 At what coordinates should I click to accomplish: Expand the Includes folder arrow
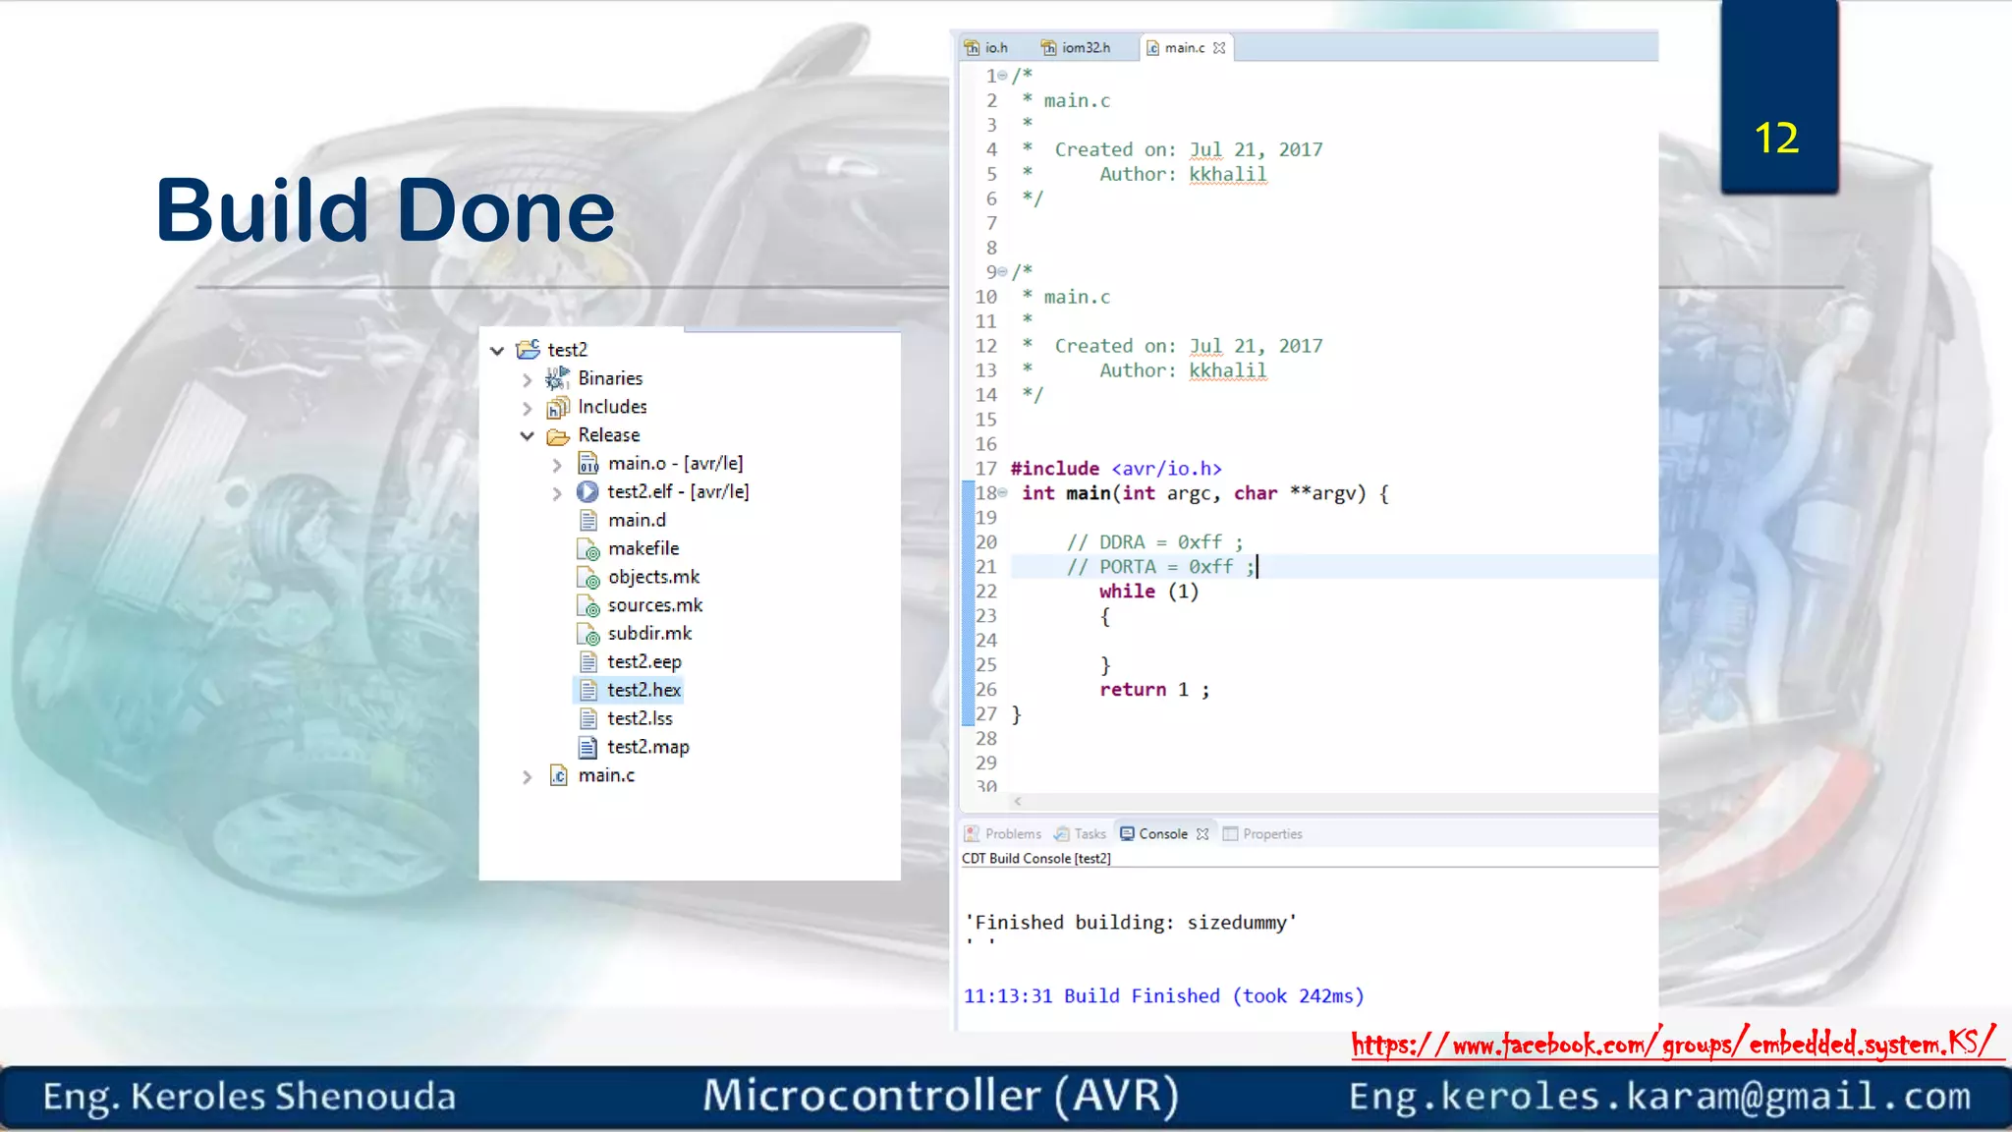[x=528, y=408]
